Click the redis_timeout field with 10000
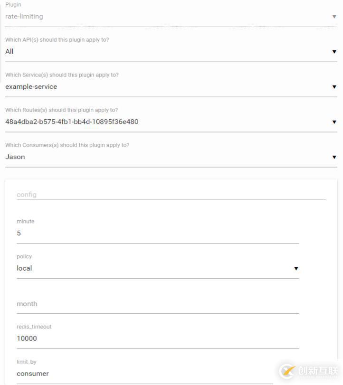343x385 pixels. pyautogui.click(x=157, y=338)
